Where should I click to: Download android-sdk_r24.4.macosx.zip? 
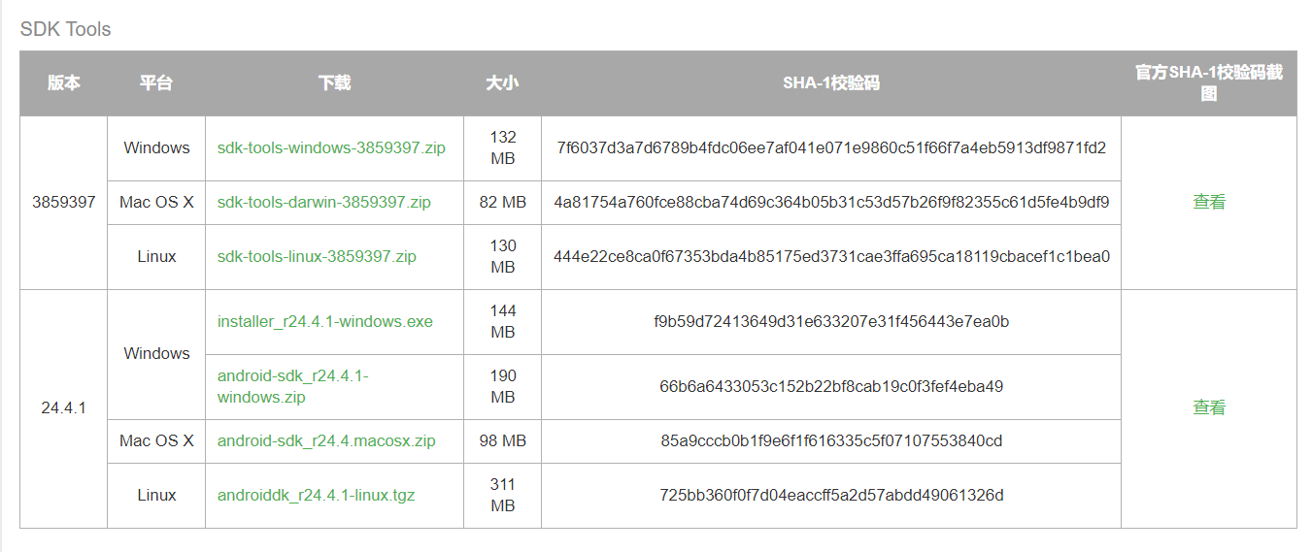(x=326, y=441)
